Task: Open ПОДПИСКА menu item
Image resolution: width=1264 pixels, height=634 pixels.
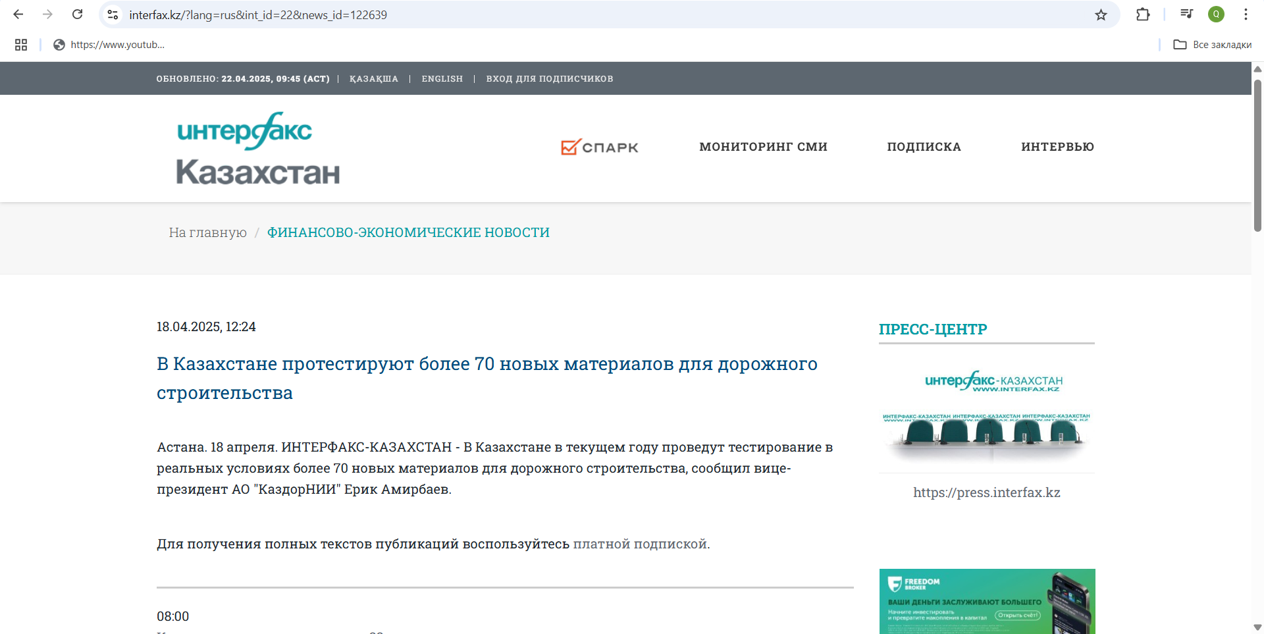Action: (x=924, y=147)
